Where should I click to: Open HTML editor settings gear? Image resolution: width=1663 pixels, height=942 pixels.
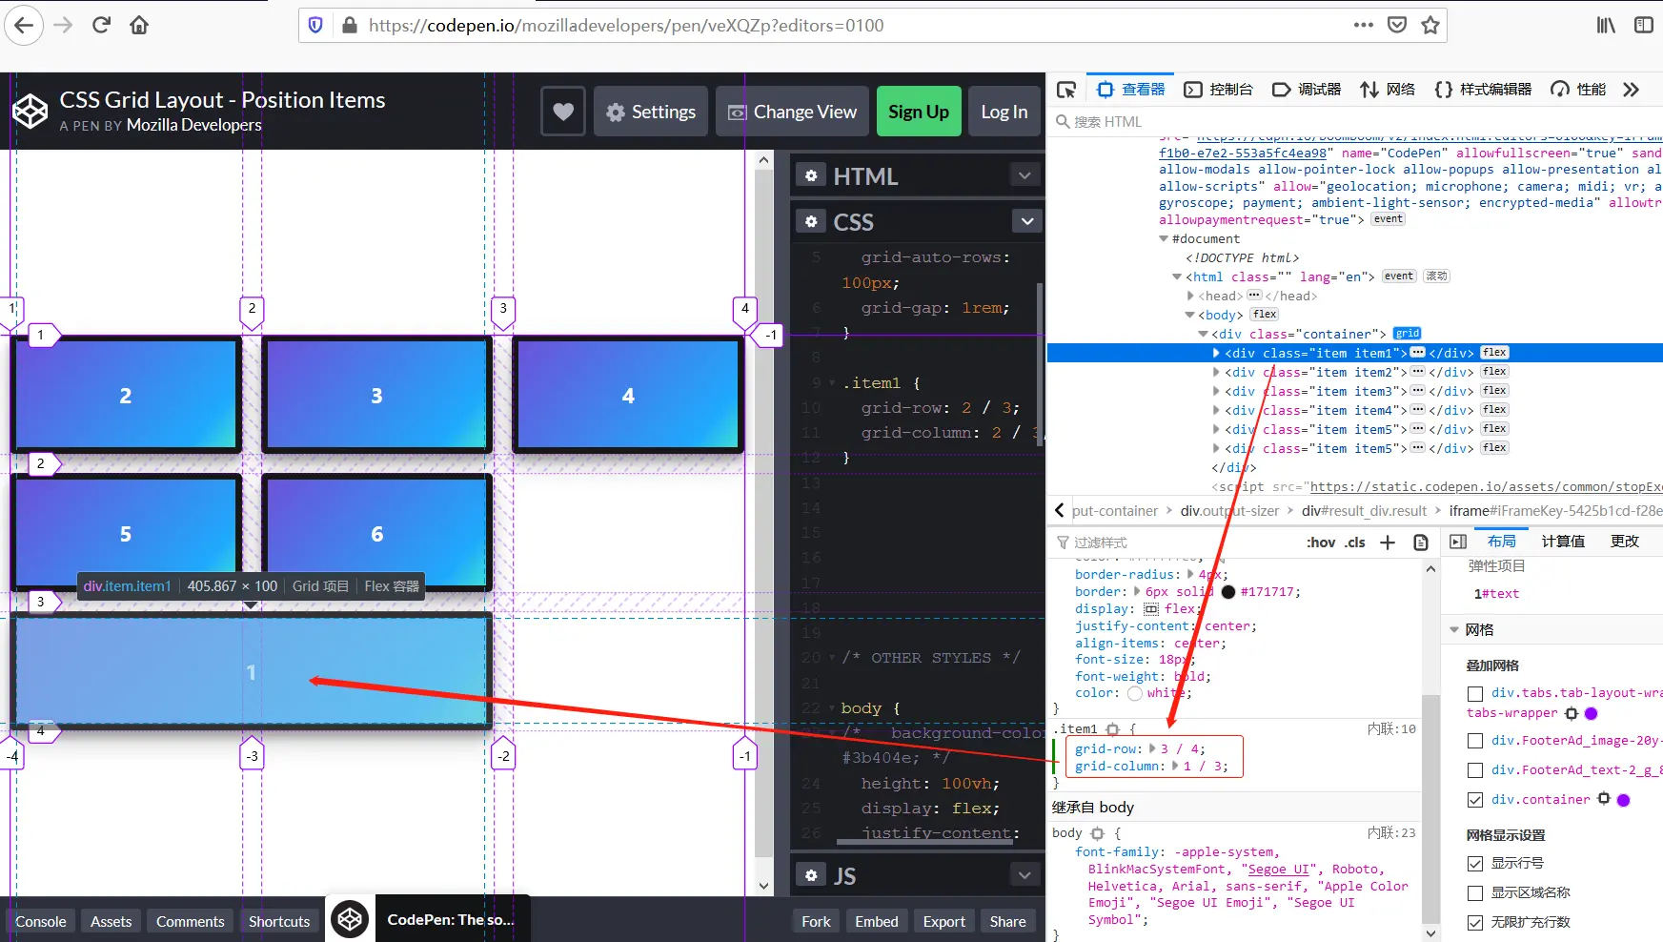click(x=811, y=175)
